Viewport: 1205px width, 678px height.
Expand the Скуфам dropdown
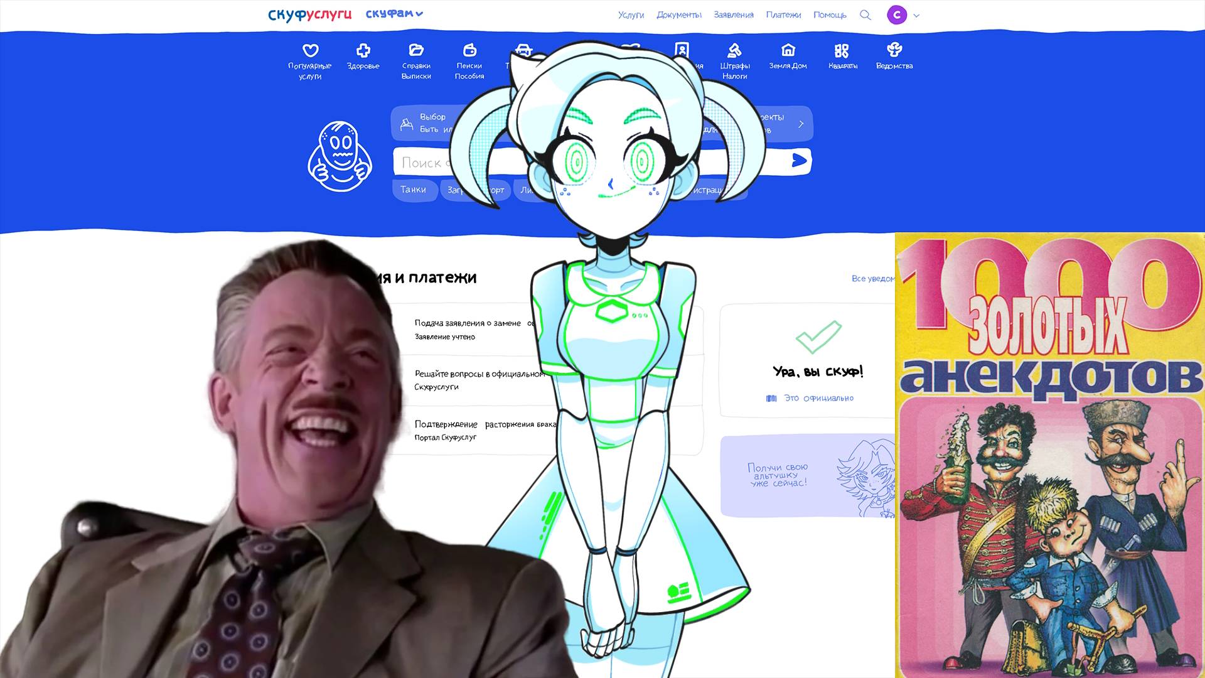(x=394, y=14)
